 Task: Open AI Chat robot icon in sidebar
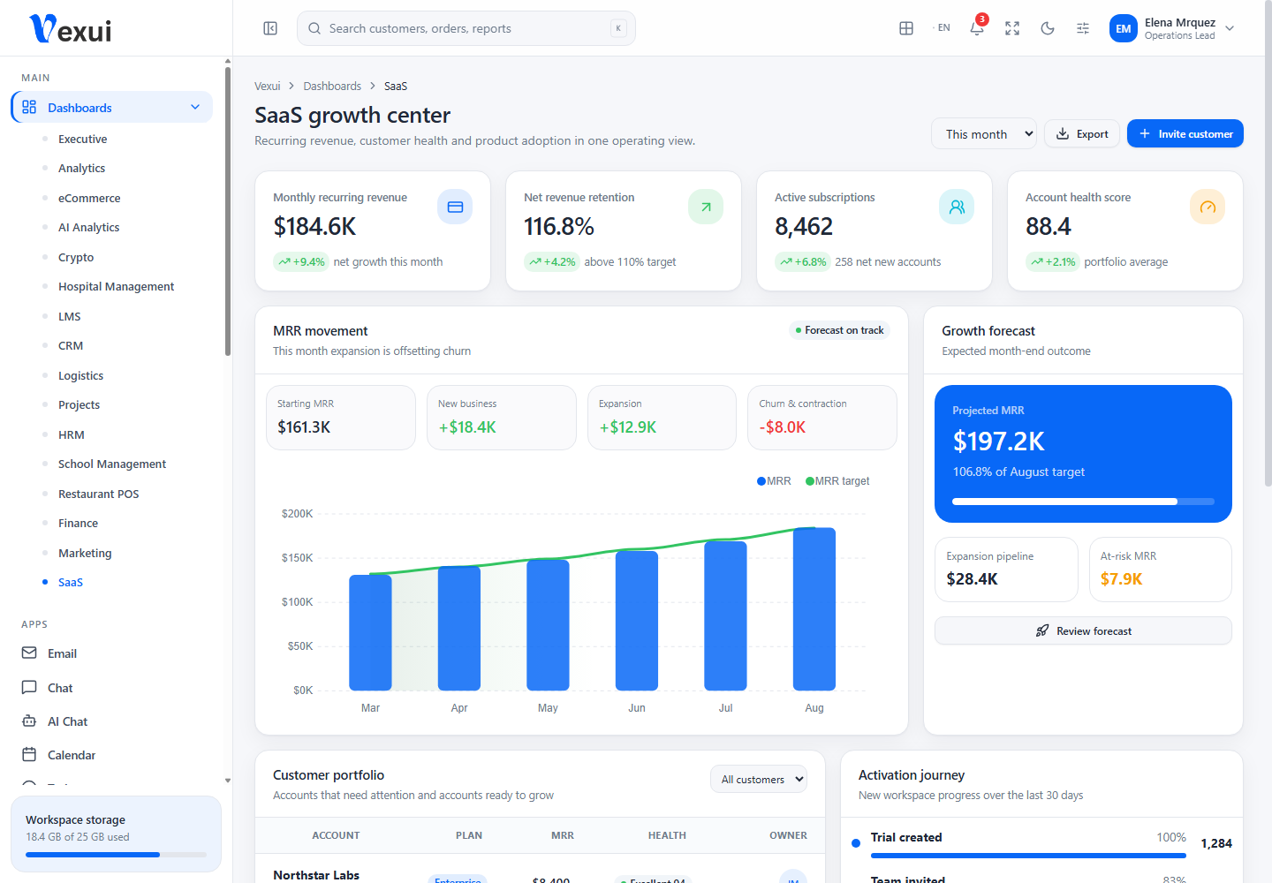pyautogui.click(x=29, y=721)
